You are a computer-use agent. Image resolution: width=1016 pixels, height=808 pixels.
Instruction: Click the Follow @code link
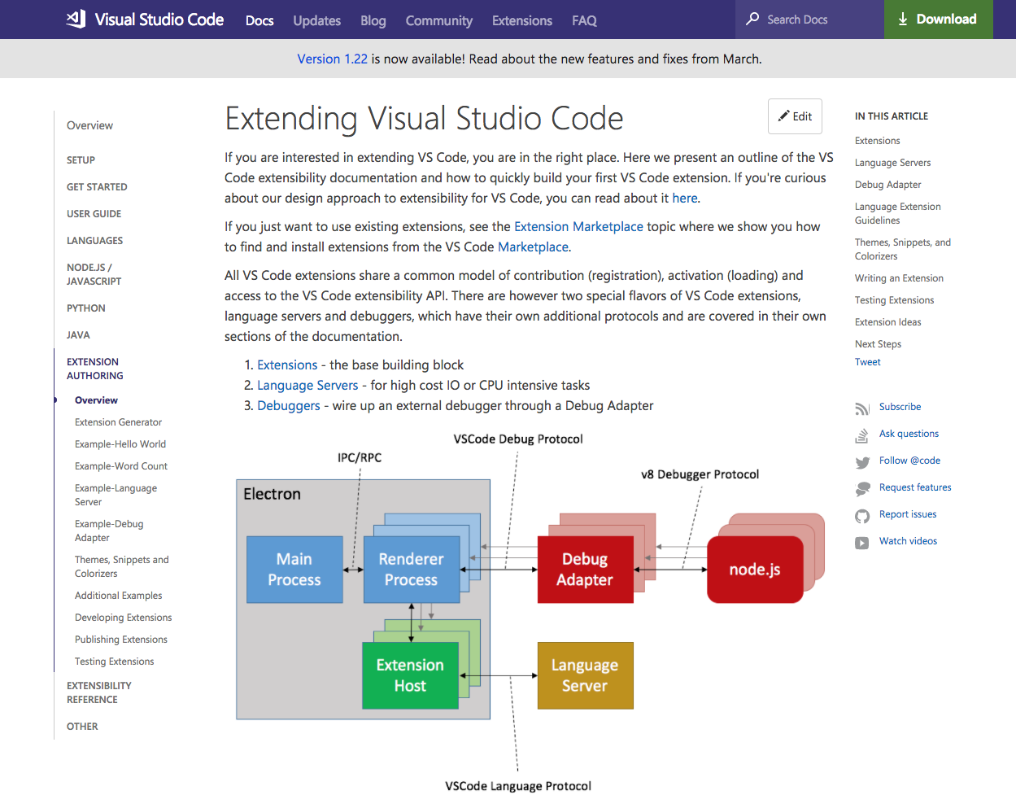[x=909, y=461]
